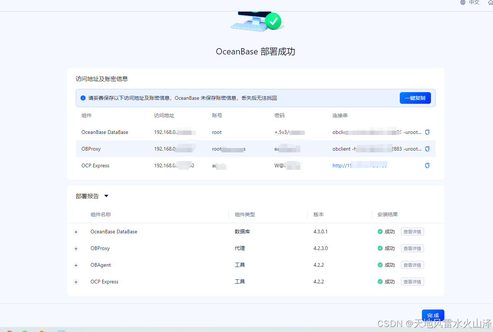The width and height of the screenshot is (493, 332).
Task: Click the 组件类型 column header
Action: 245,214
